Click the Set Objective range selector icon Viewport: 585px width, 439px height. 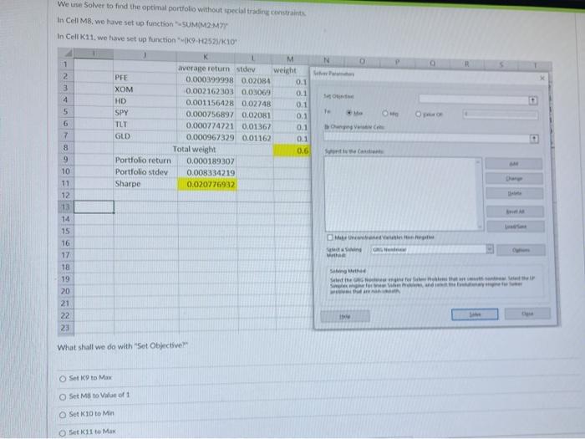[x=533, y=100]
